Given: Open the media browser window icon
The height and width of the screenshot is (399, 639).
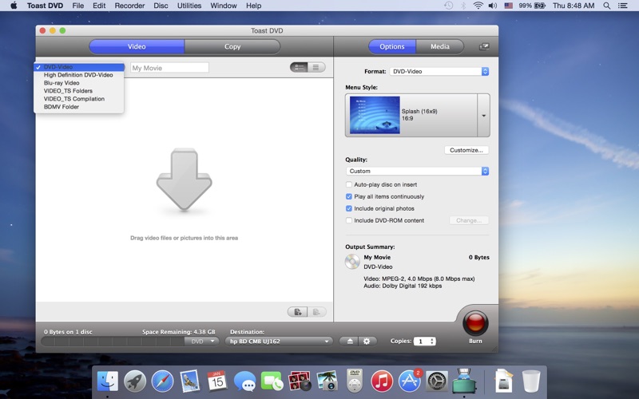Looking at the screenshot, I should (x=484, y=47).
